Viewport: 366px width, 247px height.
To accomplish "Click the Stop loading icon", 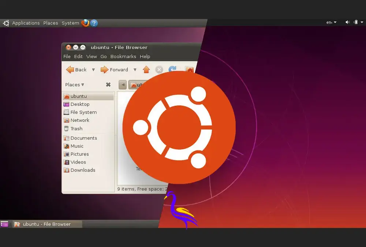I will 159,70.
